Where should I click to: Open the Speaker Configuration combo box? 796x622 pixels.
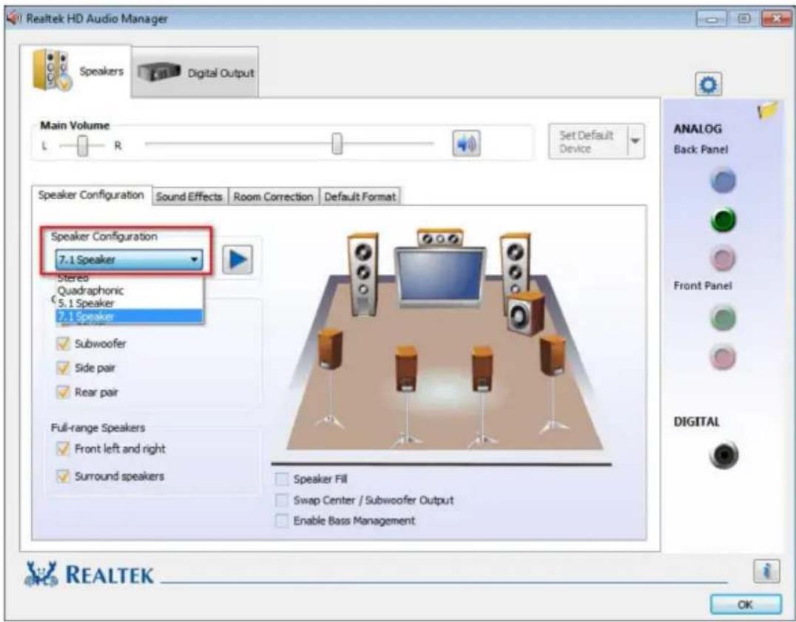(x=129, y=260)
